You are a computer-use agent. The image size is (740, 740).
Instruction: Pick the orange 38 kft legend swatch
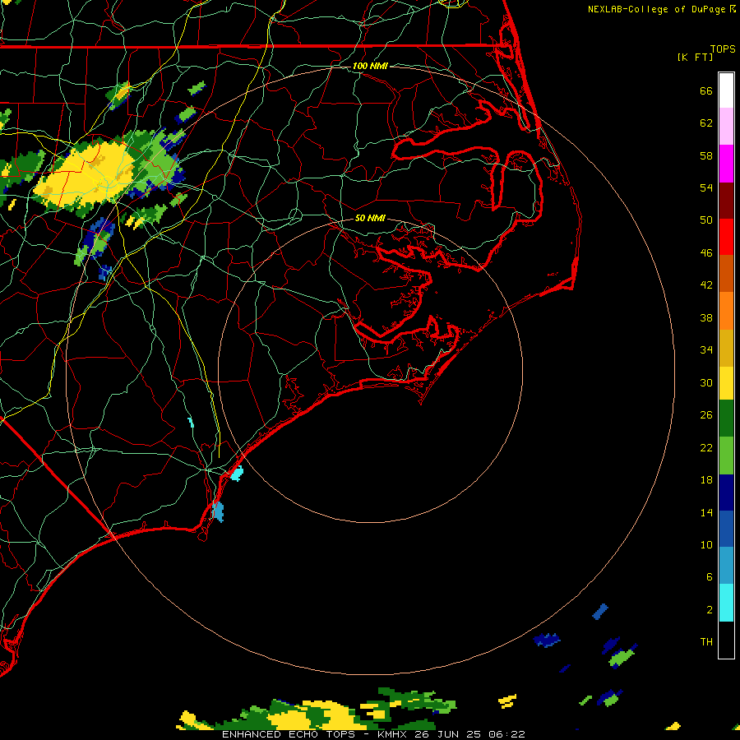point(726,311)
